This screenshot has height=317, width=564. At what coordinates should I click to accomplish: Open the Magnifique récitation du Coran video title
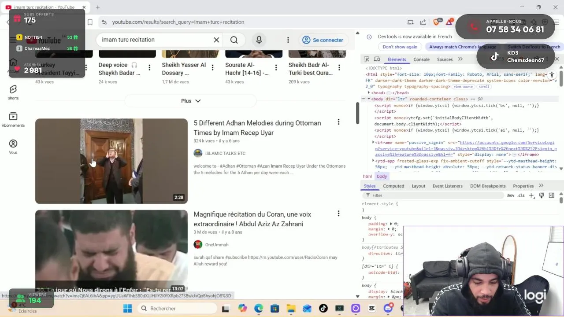(252, 219)
